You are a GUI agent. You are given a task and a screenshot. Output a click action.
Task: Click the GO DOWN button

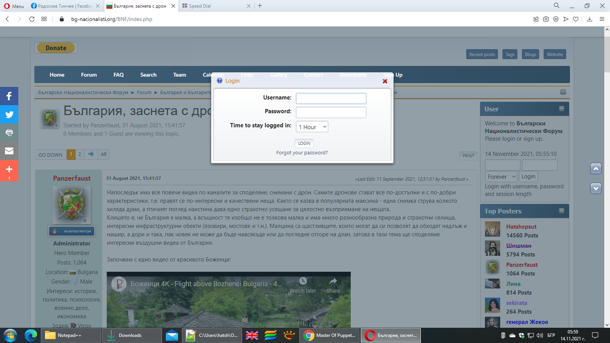(x=51, y=154)
